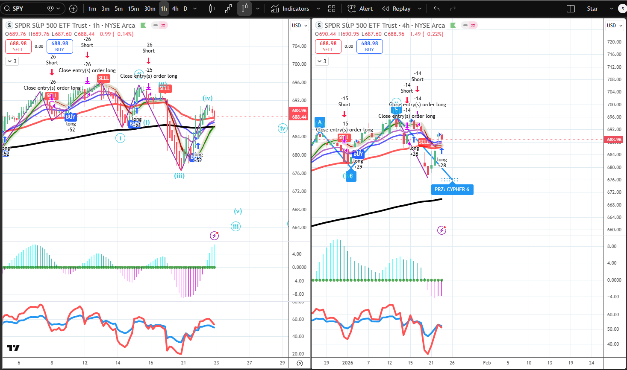Select the (v) wave label on 1h chart

238,211
